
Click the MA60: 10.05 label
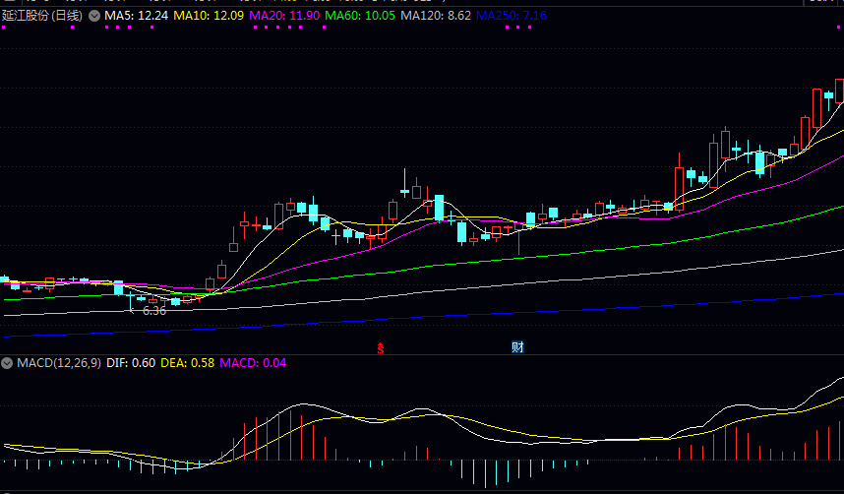(360, 16)
